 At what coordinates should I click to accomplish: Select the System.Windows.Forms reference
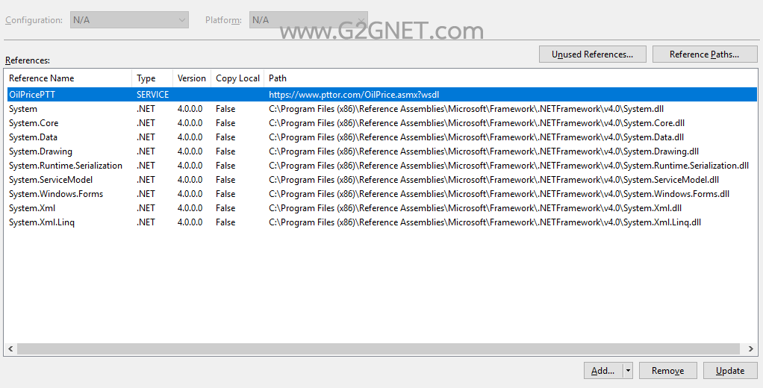[382, 194]
